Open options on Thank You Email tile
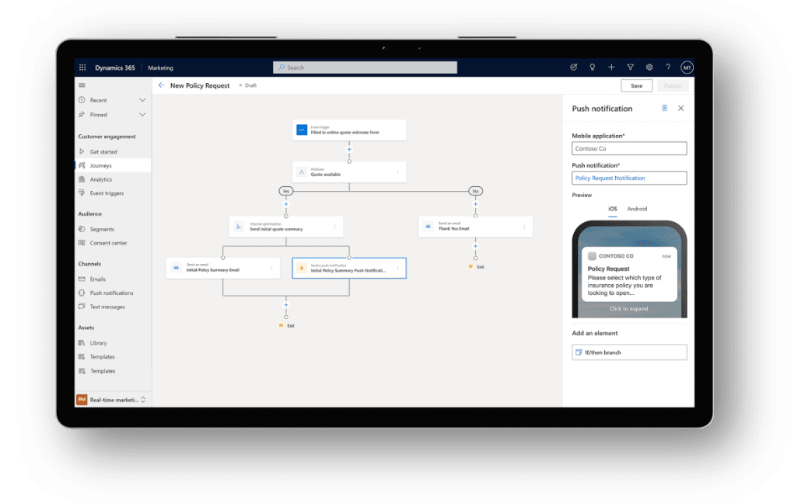 click(525, 227)
